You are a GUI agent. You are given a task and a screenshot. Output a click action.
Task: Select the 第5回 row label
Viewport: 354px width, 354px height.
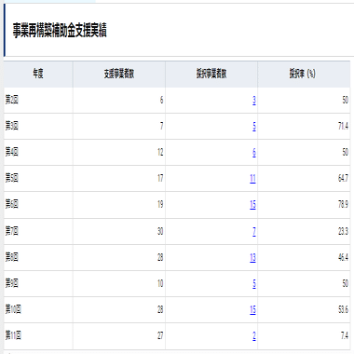(12, 178)
